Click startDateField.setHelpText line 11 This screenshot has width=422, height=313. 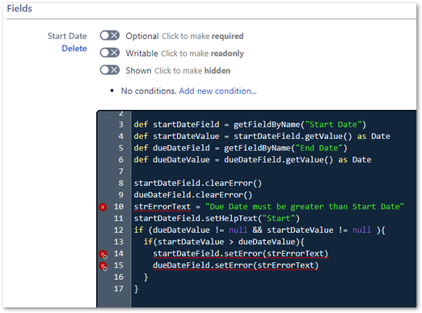point(217,218)
